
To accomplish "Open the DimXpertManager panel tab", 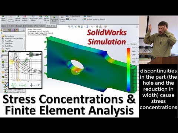I will [x=13, y=30].
